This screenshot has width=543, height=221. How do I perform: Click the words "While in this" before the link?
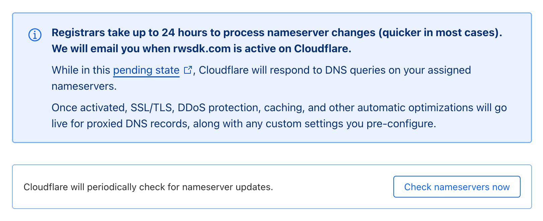[81, 70]
